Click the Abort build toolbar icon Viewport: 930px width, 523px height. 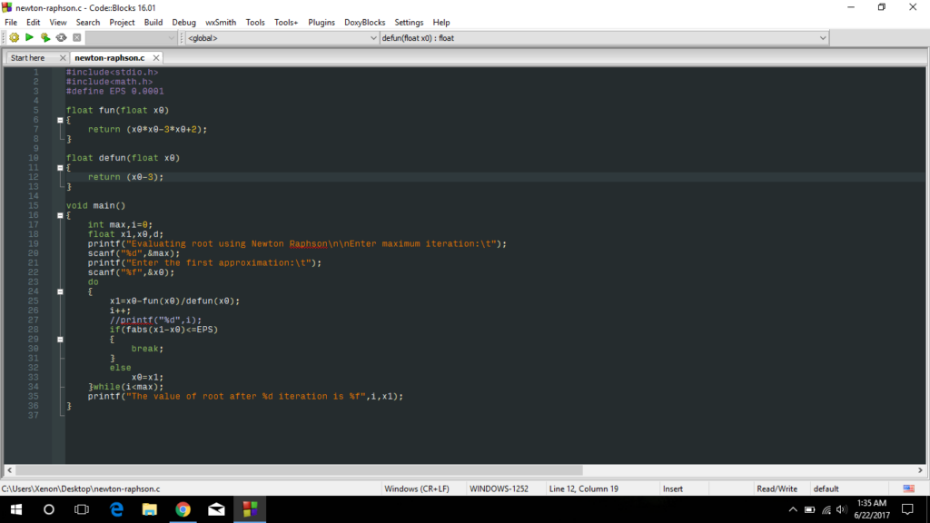point(76,37)
